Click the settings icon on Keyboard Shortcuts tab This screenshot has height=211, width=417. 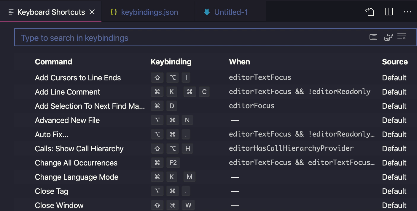11,12
